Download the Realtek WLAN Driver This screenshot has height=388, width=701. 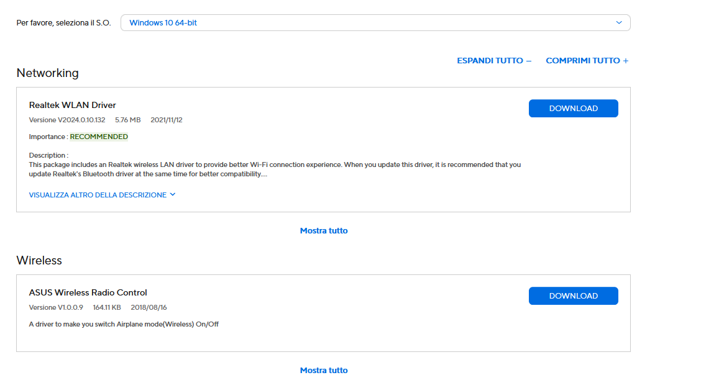coord(573,109)
